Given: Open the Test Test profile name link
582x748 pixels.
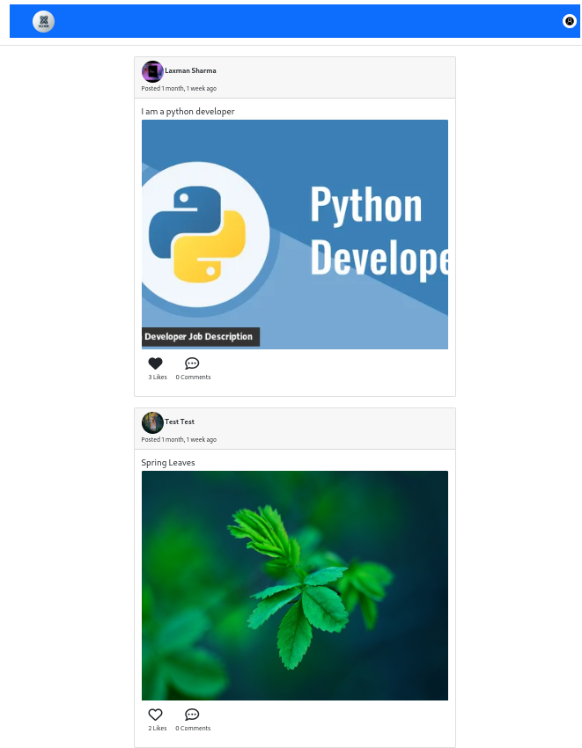Looking at the screenshot, I should [x=180, y=422].
